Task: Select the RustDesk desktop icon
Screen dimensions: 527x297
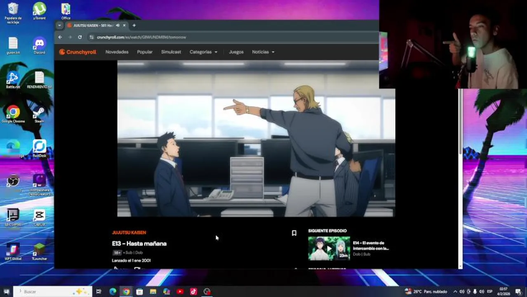Action: [x=39, y=148]
